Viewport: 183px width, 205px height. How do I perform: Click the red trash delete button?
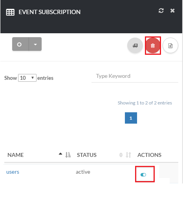(x=153, y=45)
